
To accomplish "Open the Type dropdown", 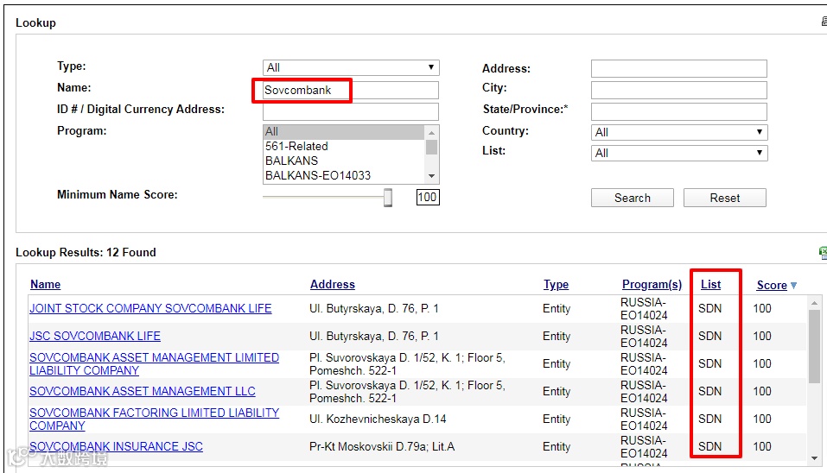I will point(351,67).
